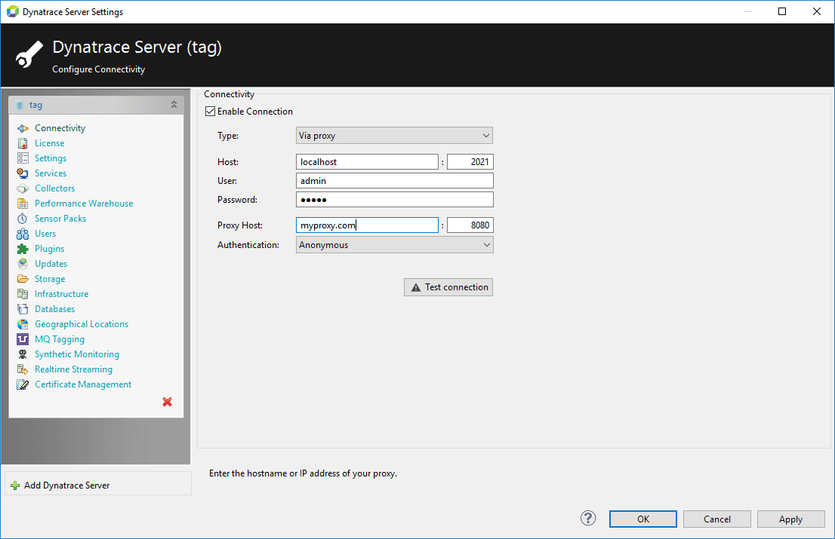
Task: Click the Sensor Packs clock icon
Action: tap(23, 219)
